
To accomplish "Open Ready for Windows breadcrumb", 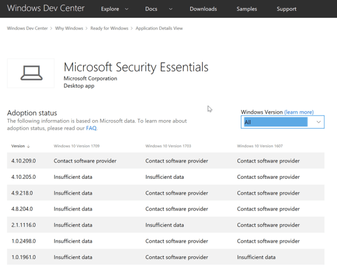I will 109,28.
